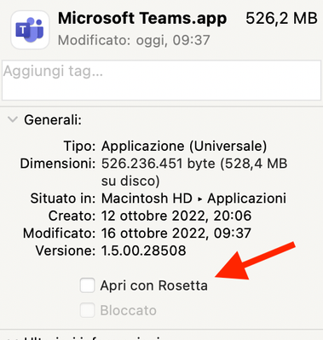Click the Apri con Rosetta label text
This screenshot has height=340, width=323.
pyautogui.click(x=154, y=285)
